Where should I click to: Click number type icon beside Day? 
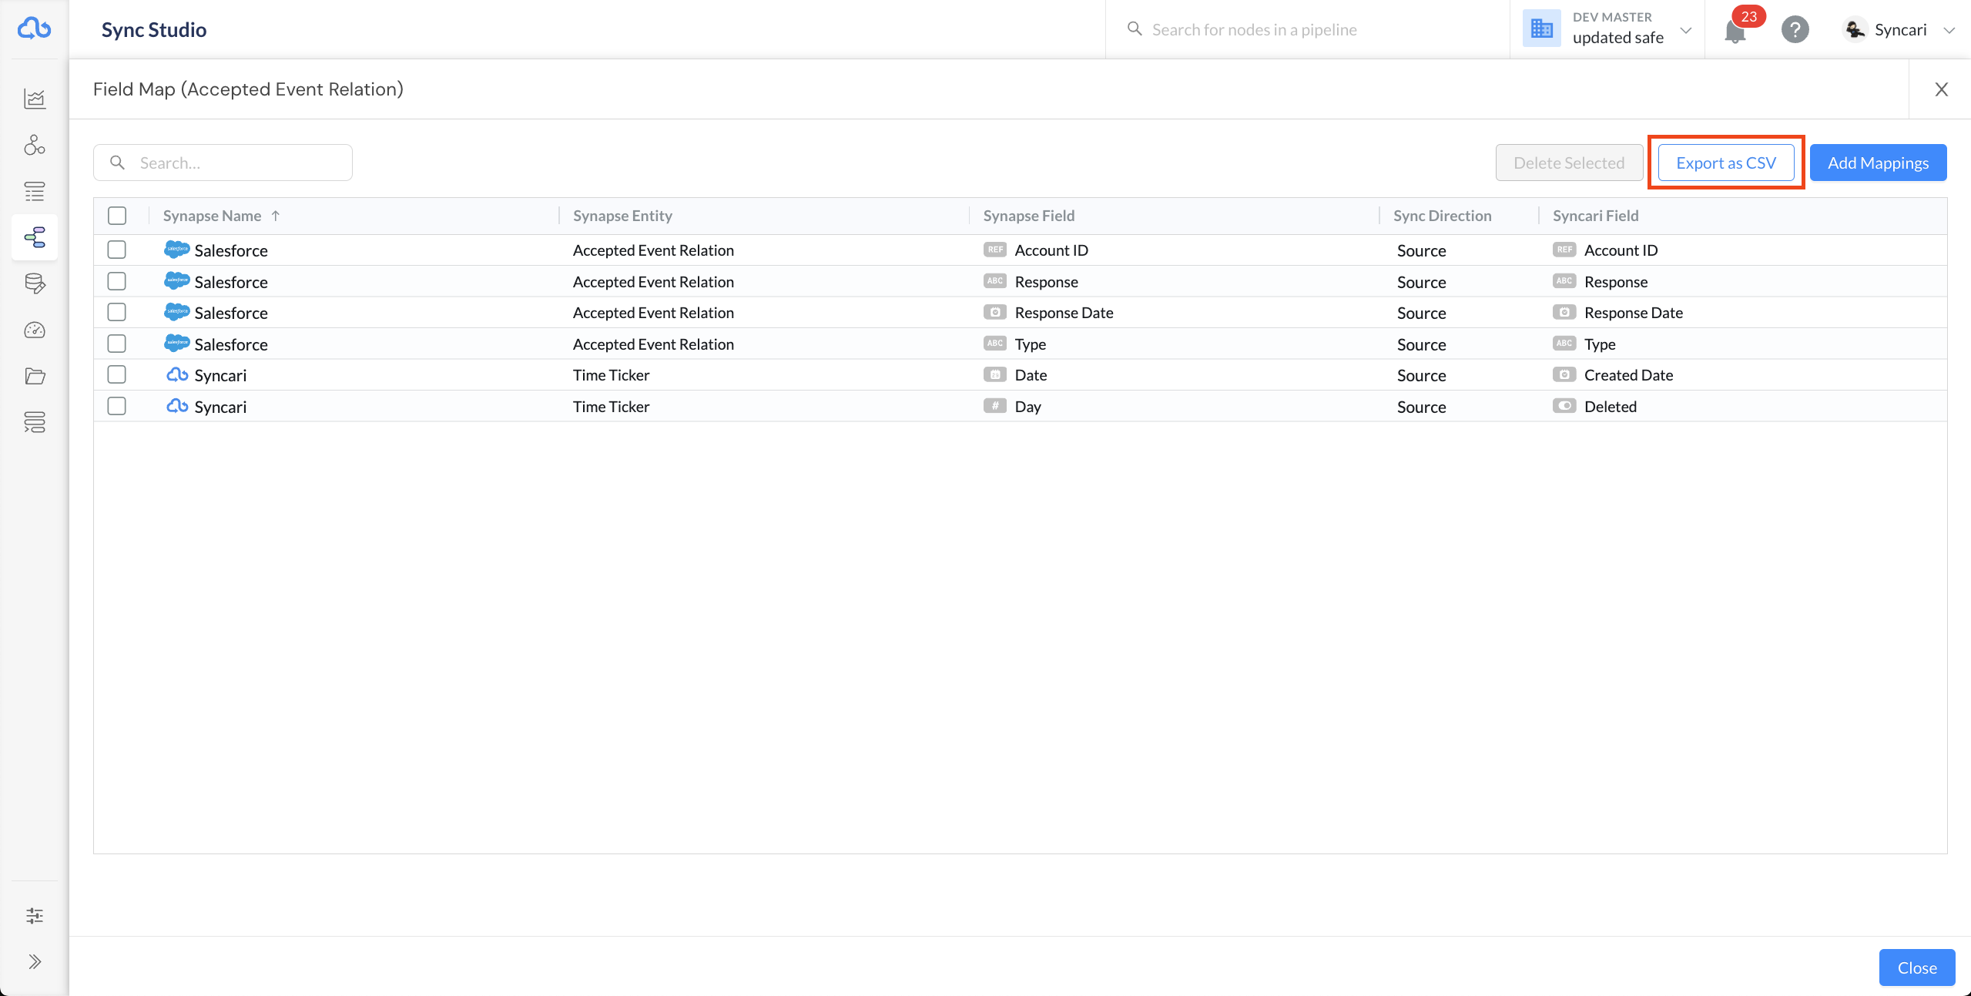coord(995,406)
